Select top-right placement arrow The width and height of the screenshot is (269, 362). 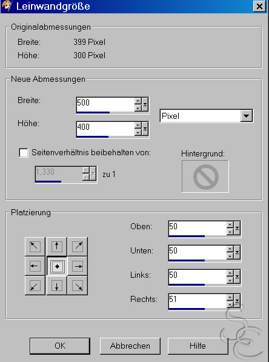pyautogui.click(x=78, y=246)
